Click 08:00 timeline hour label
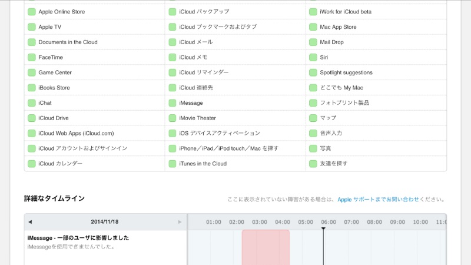The height and width of the screenshot is (265, 471). coord(374,222)
